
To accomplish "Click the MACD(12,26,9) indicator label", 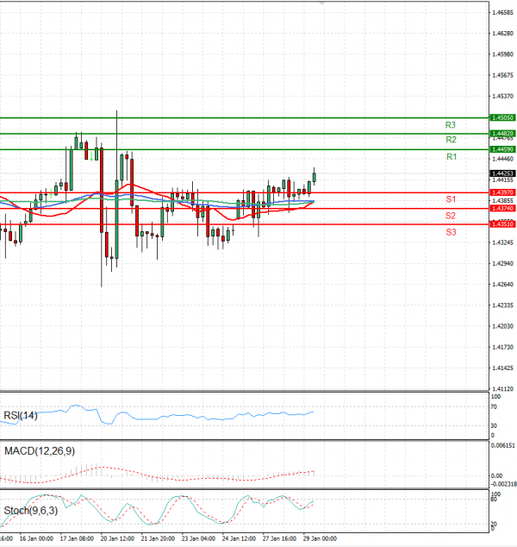I will (40, 451).
